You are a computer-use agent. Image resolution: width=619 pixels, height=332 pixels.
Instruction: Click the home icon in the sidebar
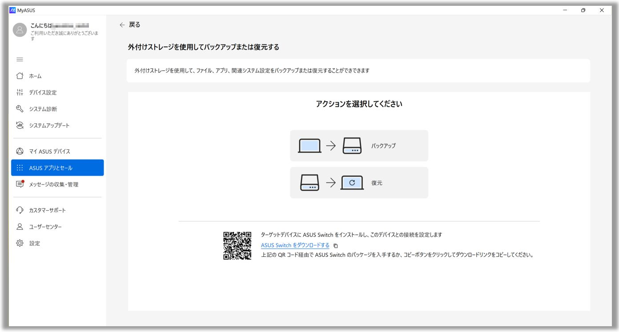point(20,76)
